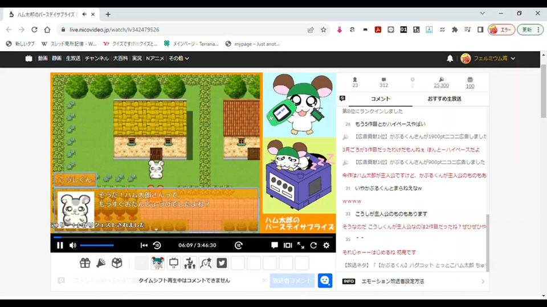Reload the player with refresh icon
Image resolution: width=547 pixels, height=307 pixels.
coord(313,246)
